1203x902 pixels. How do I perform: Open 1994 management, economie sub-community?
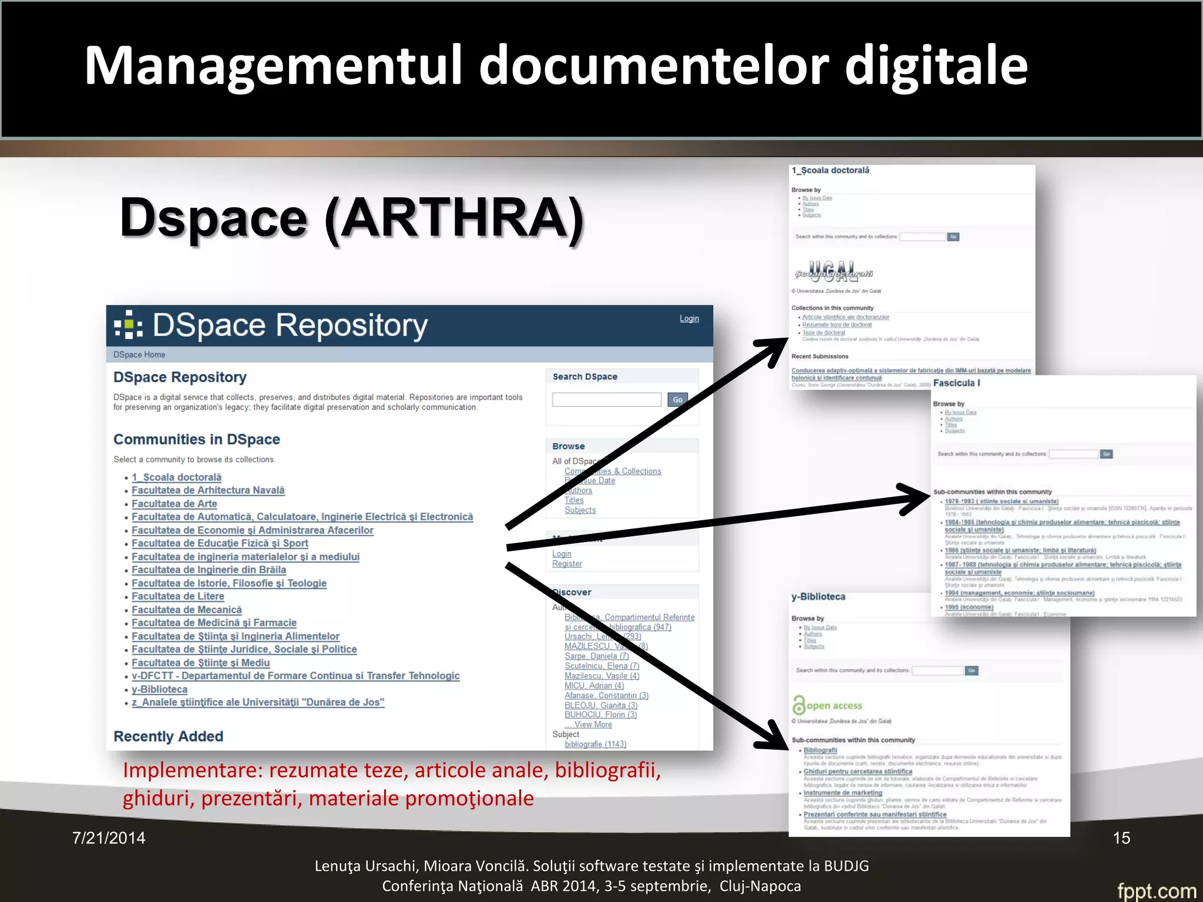click(1020, 593)
